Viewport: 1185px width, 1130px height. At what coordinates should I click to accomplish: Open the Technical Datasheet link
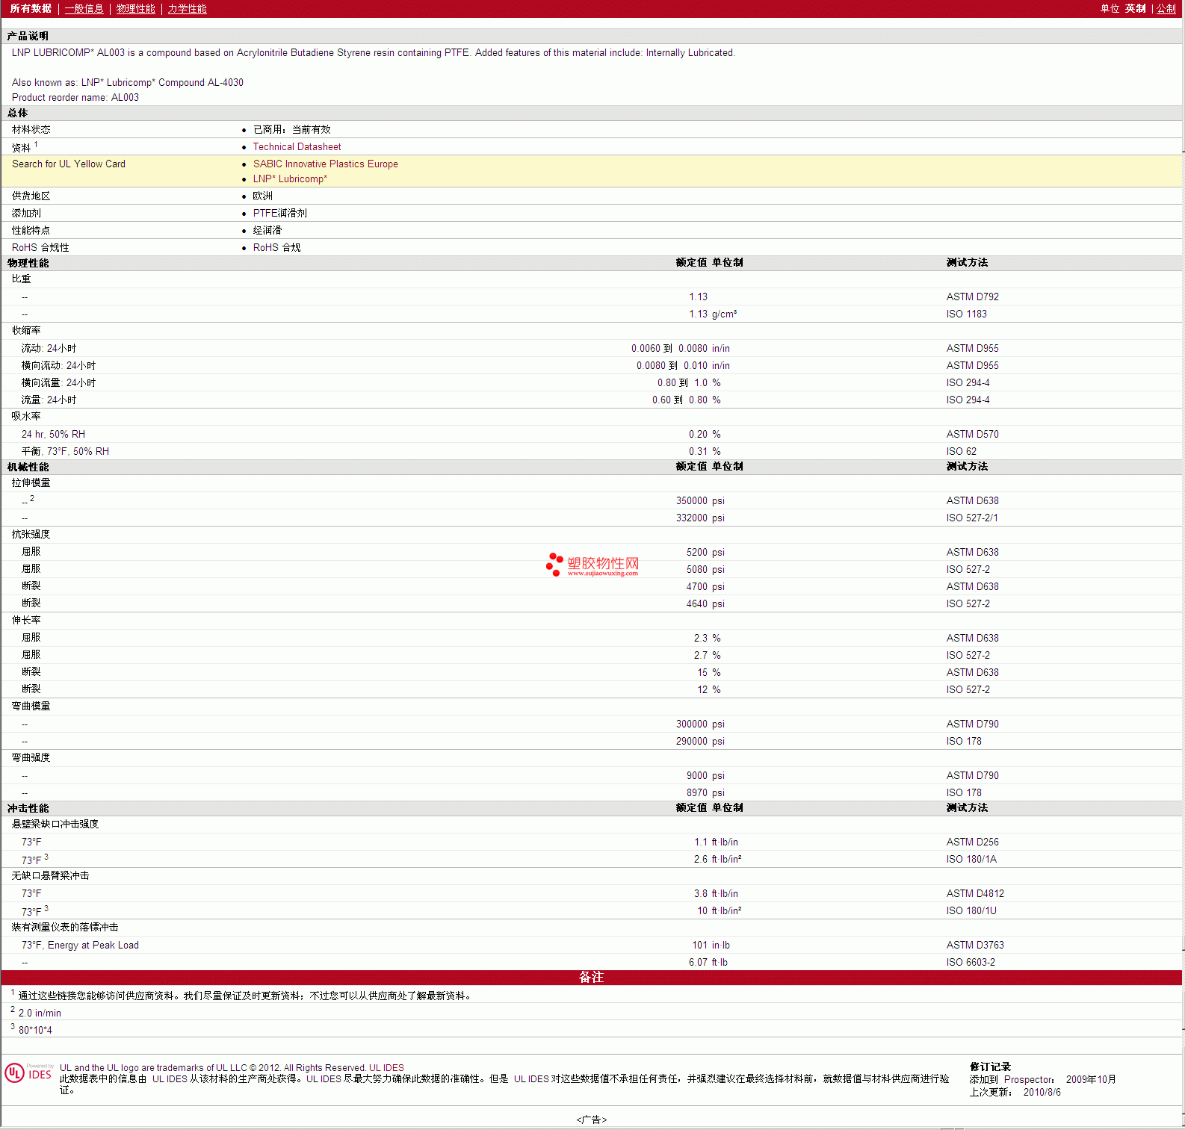pos(297,147)
